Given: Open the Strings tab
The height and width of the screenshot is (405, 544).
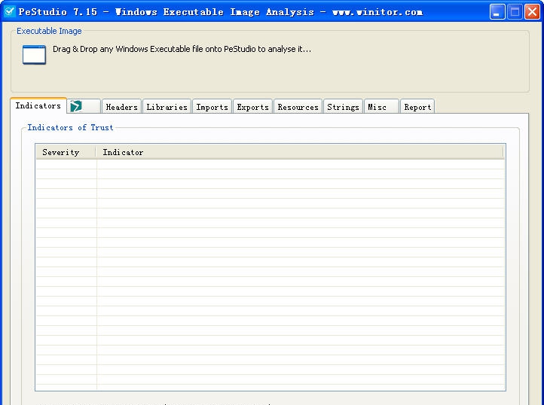Looking at the screenshot, I should coord(343,107).
